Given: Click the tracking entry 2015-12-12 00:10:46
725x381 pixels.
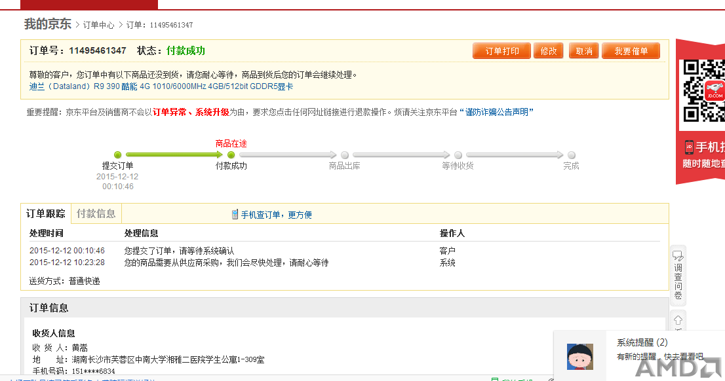Looking at the screenshot, I should [67, 250].
